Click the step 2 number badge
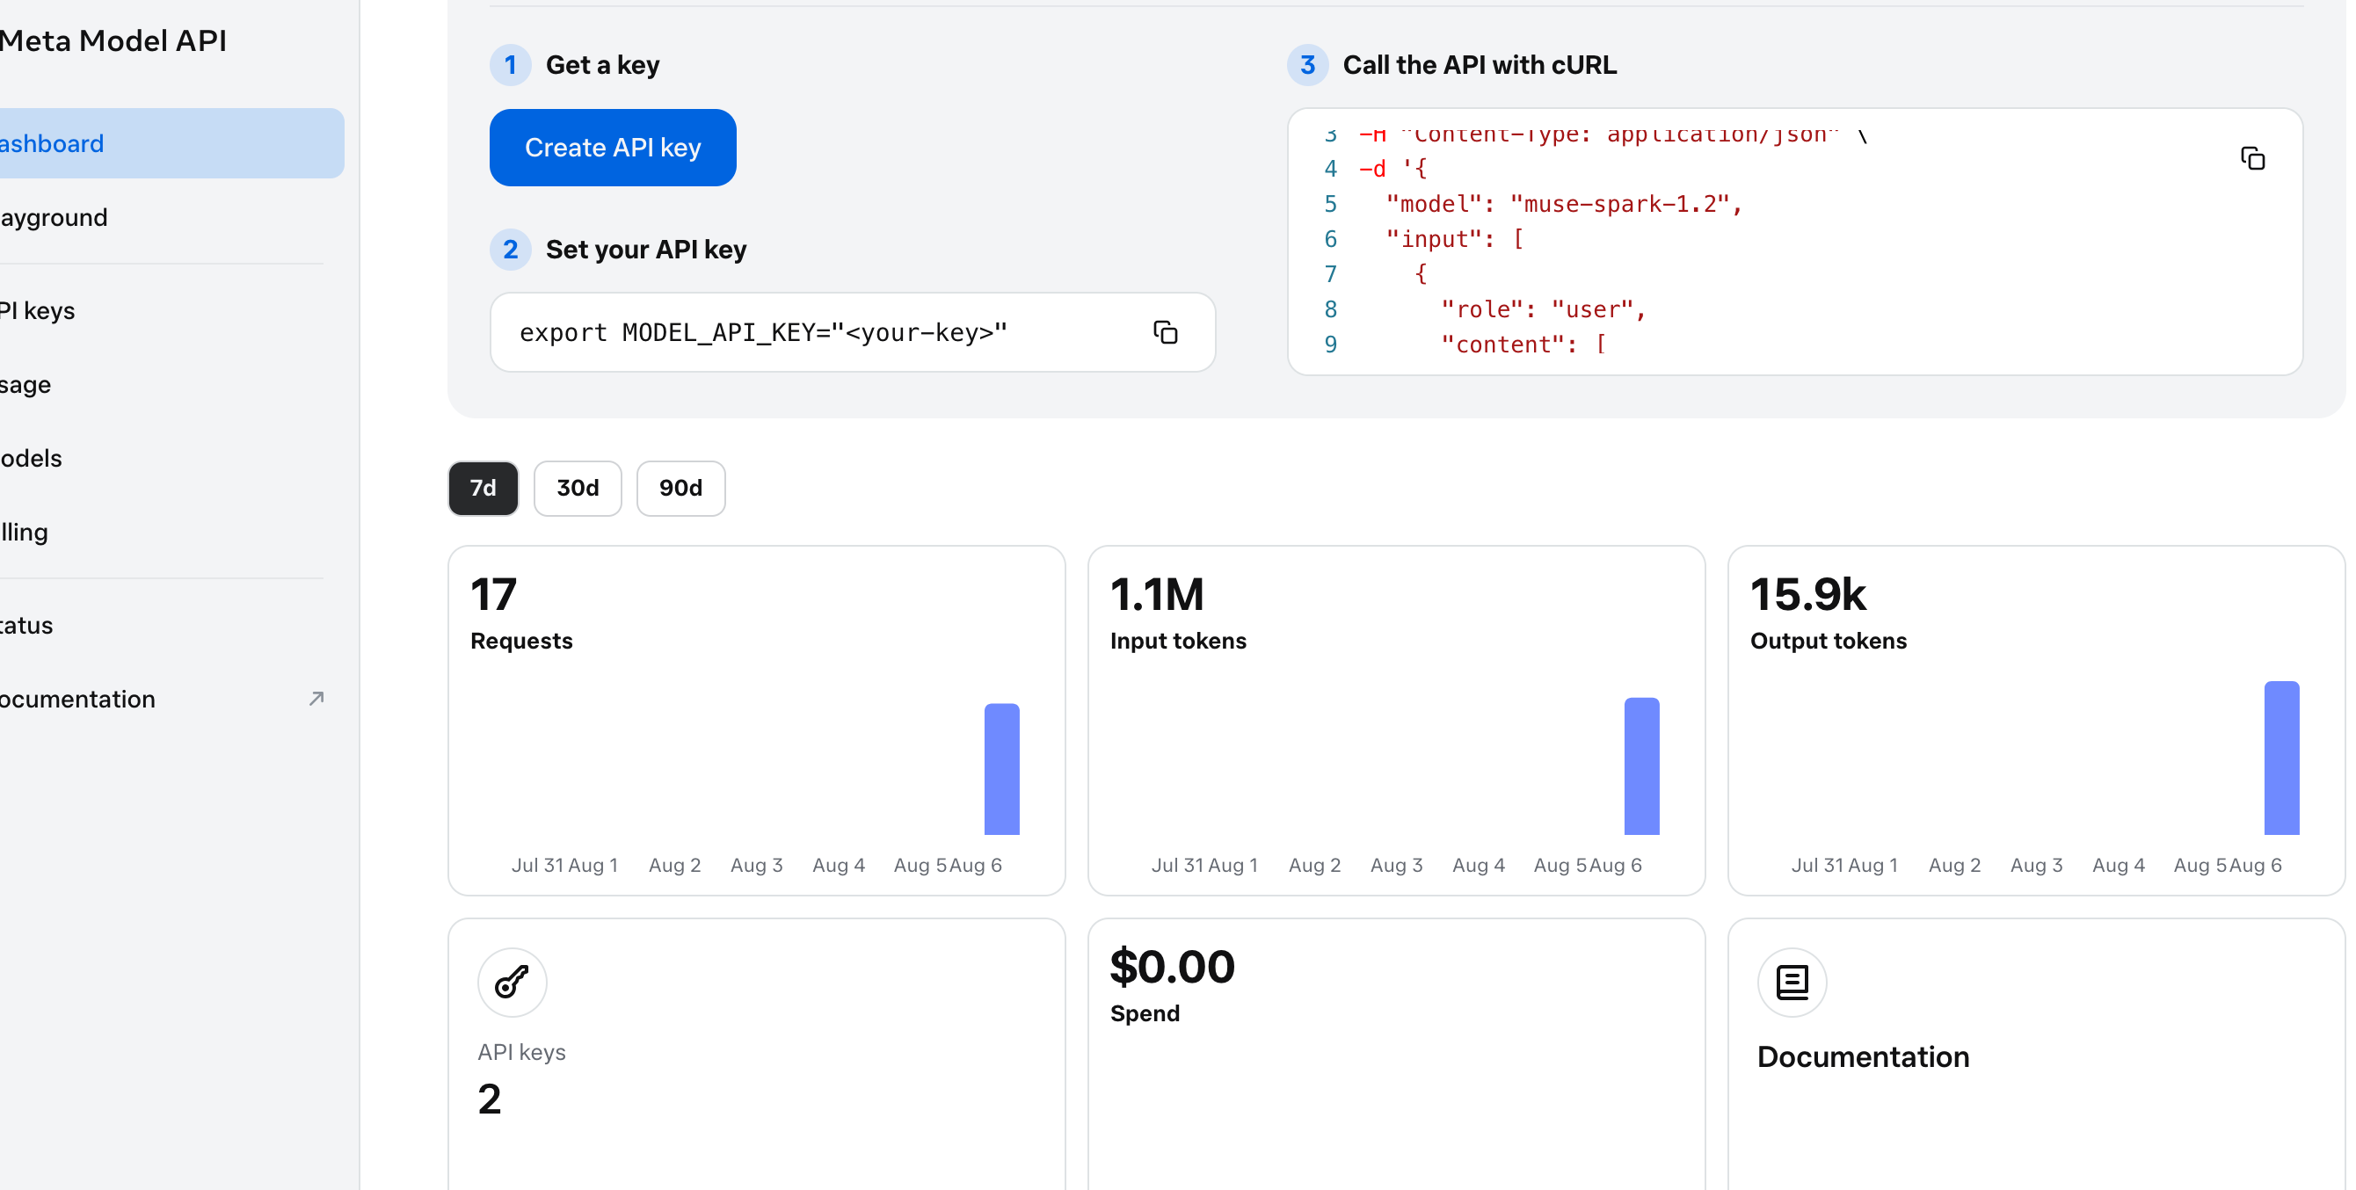 pos(511,250)
